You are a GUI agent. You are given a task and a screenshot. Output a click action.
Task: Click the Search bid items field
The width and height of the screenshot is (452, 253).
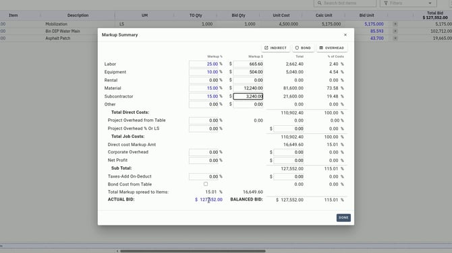point(345,3)
